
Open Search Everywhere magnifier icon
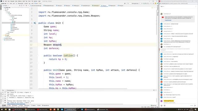coord(153,3)
